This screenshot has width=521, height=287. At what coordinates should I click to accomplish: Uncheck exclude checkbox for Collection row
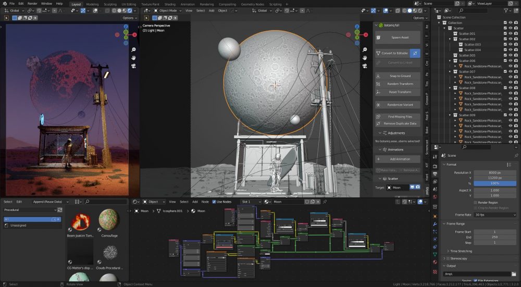505,23
